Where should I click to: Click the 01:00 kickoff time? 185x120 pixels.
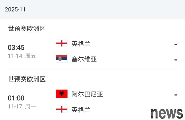pos(16,98)
